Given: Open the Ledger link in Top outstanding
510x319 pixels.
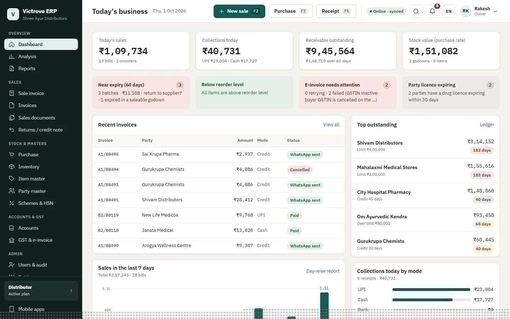Looking at the screenshot, I should pos(487,125).
